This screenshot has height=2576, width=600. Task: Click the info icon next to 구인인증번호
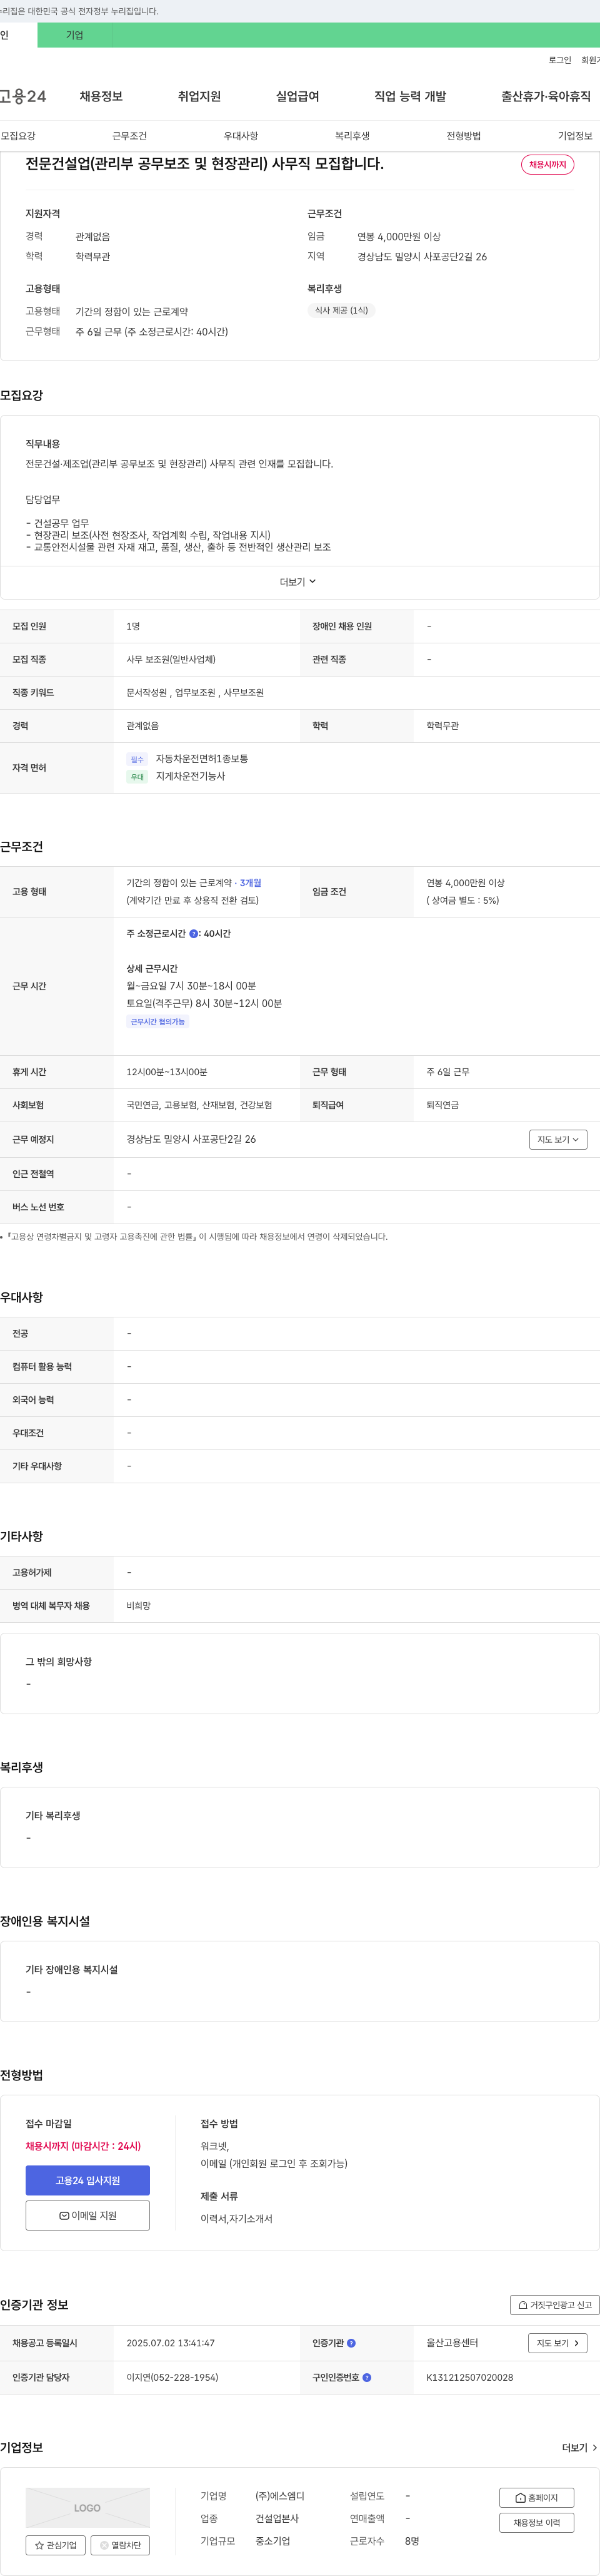(366, 2377)
